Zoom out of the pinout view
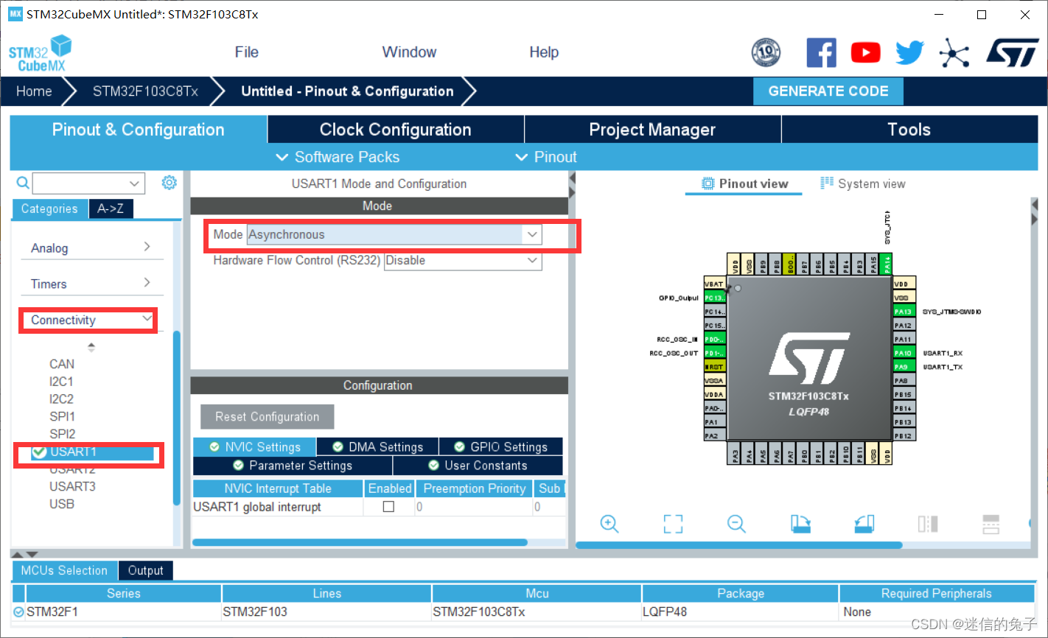The width and height of the screenshot is (1048, 638). pyautogui.click(x=736, y=524)
